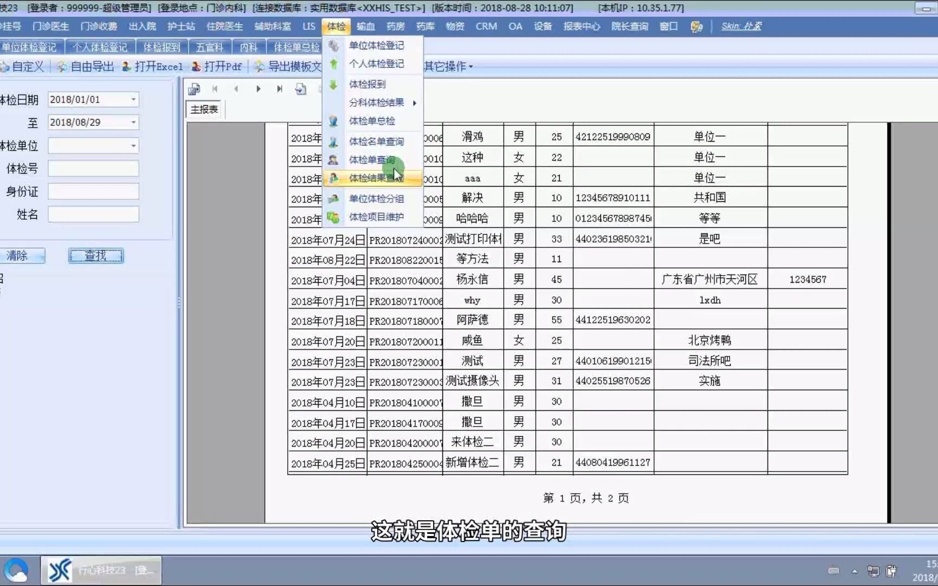Open the 护士站 top menu
Screen dimensions: 938x586
point(181,26)
